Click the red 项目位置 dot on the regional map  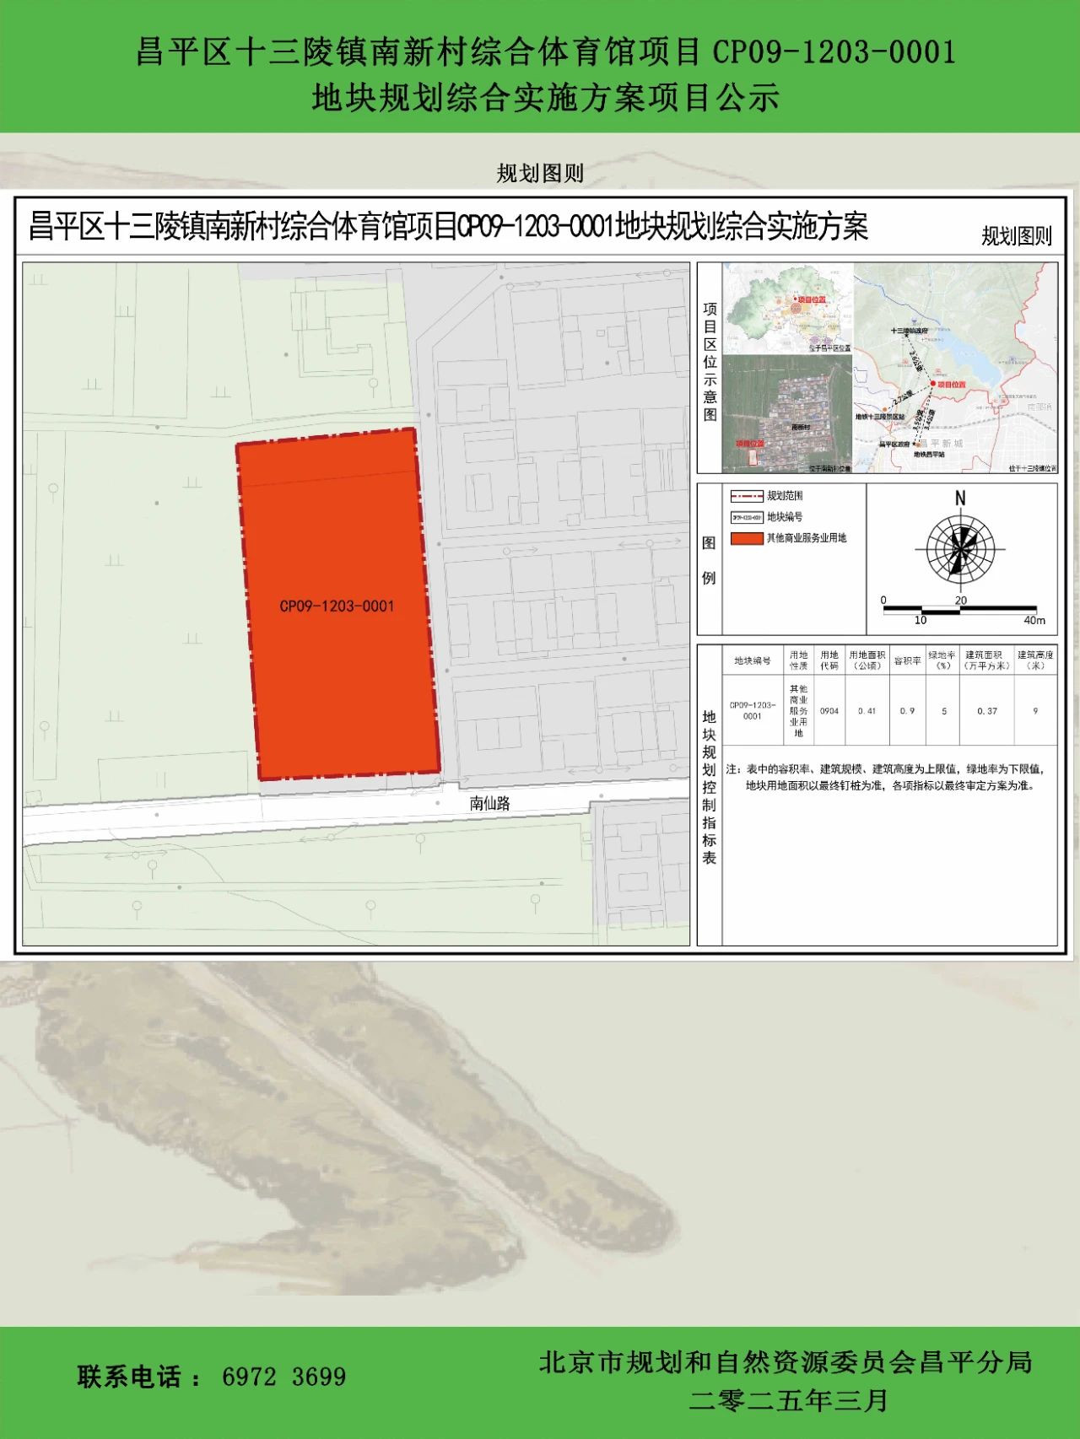click(x=933, y=384)
